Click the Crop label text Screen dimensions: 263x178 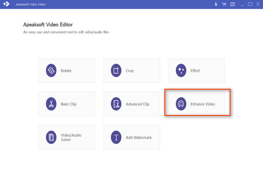[130, 71]
